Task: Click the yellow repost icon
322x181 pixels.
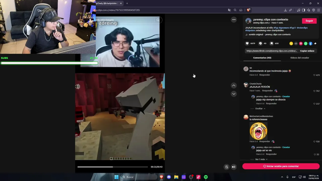Action: [x=291, y=43]
